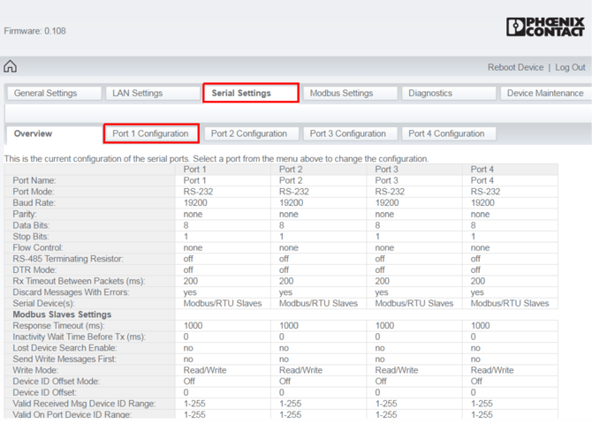Click the Firmware version text
592x424 pixels.
[35, 31]
